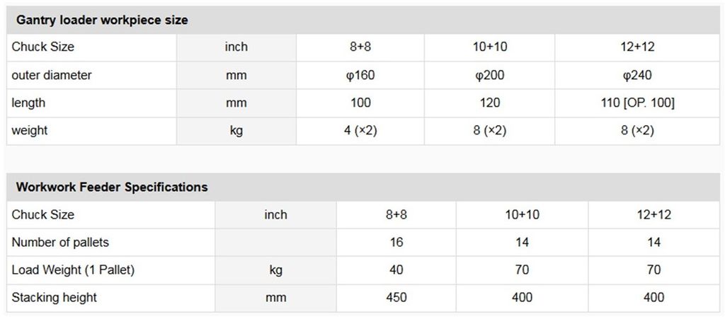Select the 16 pallets value cell
Image resolution: width=725 pixels, height=319 pixels.
[396, 243]
